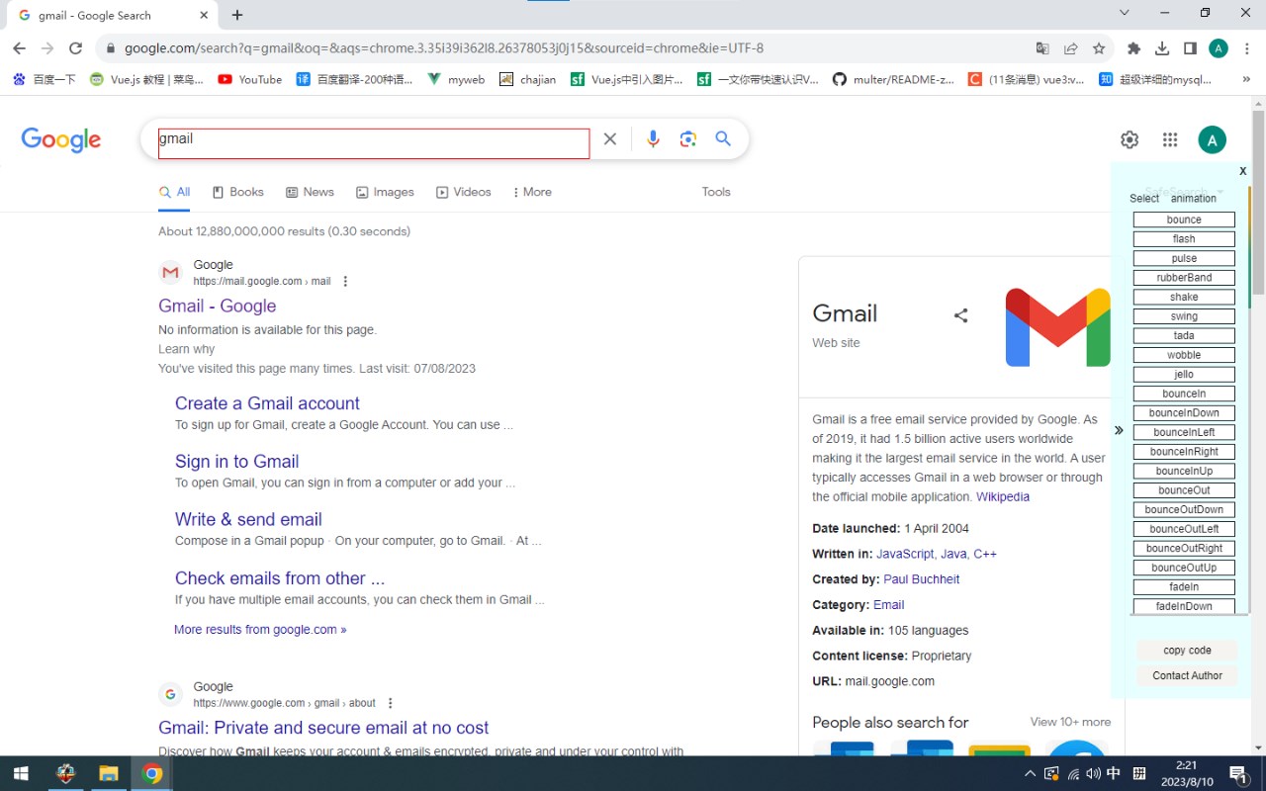Open the Google apps grid icon
1266x791 pixels.
tap(1170, 140)
